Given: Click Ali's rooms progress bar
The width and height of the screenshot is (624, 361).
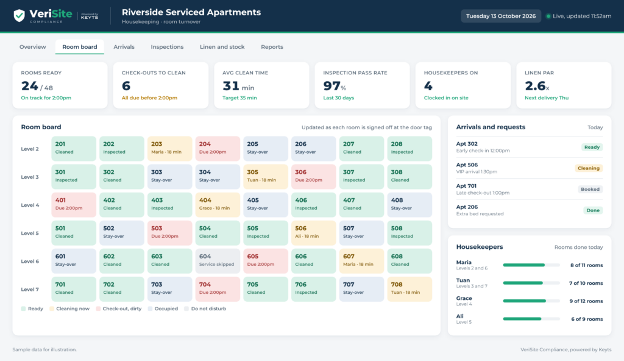Looking at the screenshot, I should coord(531,319).
